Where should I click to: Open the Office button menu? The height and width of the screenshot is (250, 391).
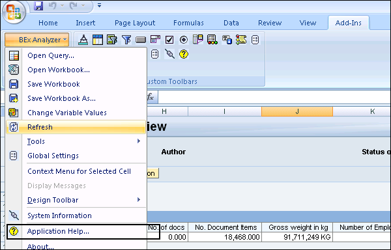click(x=14, y=12)
